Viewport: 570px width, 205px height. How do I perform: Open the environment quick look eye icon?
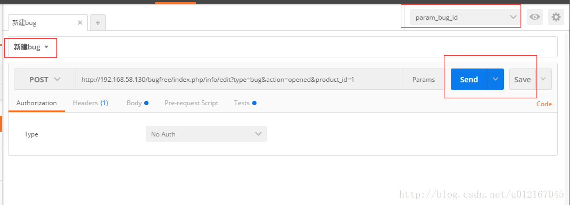click(x=534, y=17)
